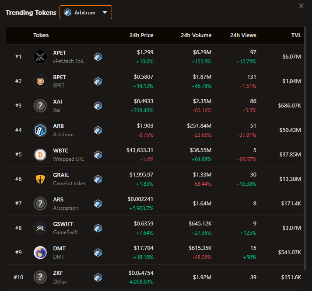Open the XAI token name link
This screenshot has width=312, height=291.
click(x=57, y=102)
